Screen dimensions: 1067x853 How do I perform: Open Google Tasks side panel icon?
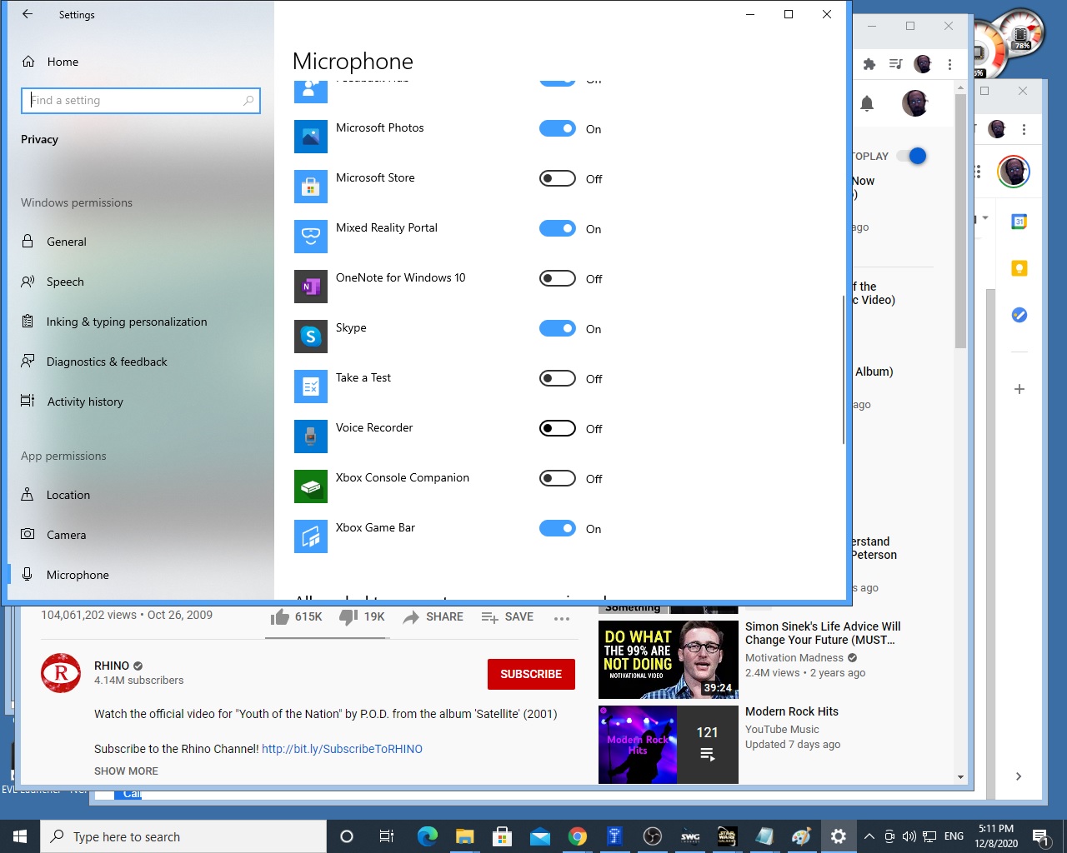pyautogui.click(x=1019, y=315)
